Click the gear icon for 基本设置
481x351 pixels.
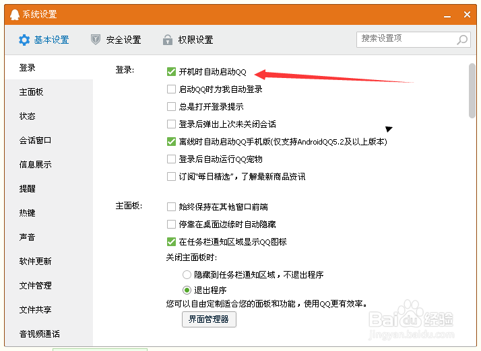coord(24,40)
